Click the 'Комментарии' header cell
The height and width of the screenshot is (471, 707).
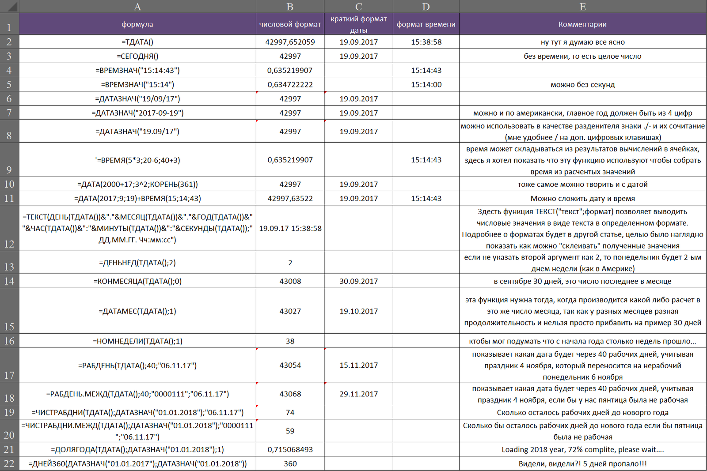coord(583,24)
